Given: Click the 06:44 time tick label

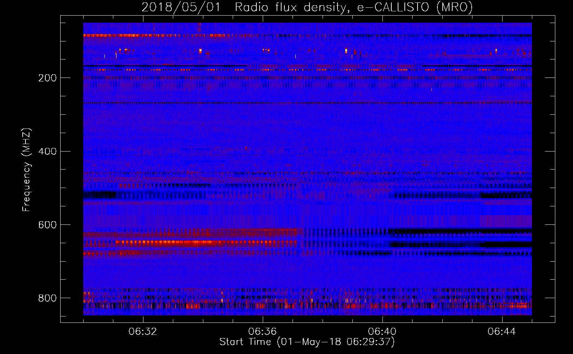Looking at the screenshot, I should 502,332.
